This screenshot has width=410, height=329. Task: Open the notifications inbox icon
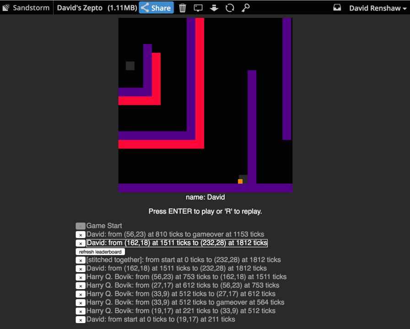[337, 8]
